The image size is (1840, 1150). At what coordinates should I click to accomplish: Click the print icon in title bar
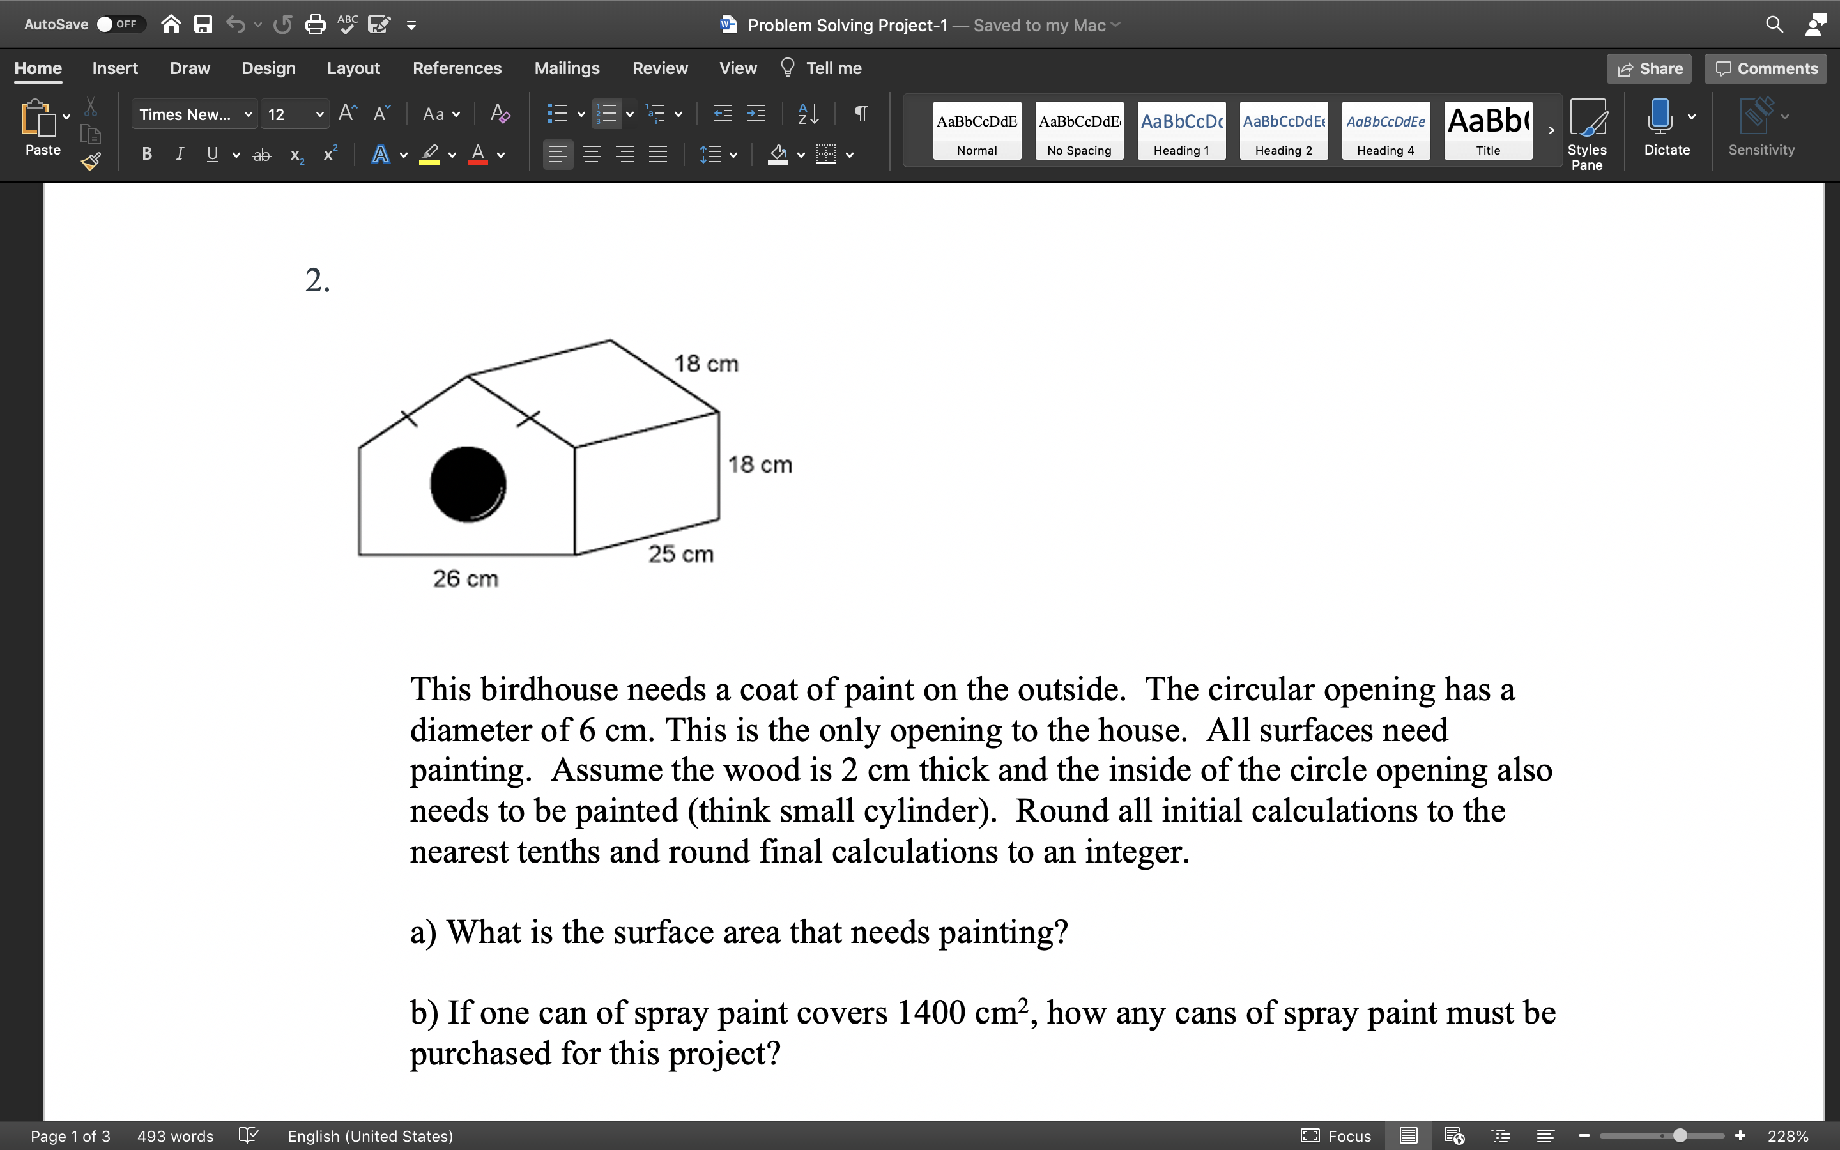pos(315,24)
